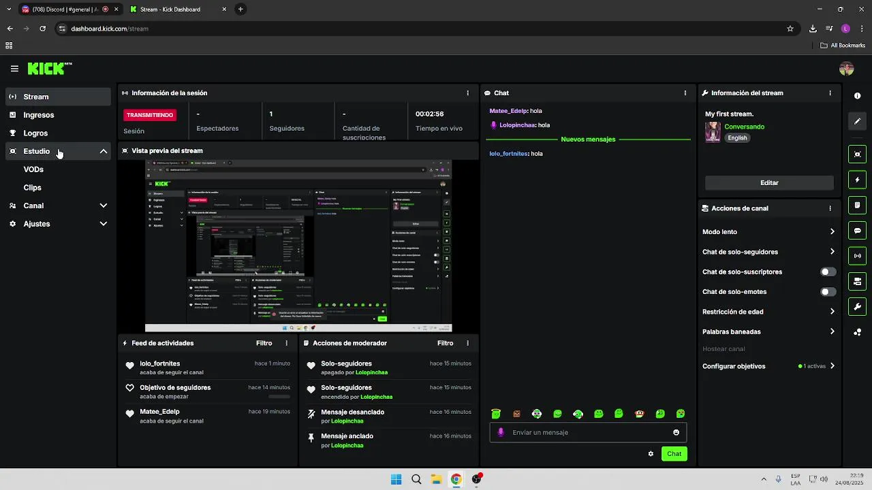The image size is (872, 490).
Task: Click the green Chat send button
Action: click(674, 454)
